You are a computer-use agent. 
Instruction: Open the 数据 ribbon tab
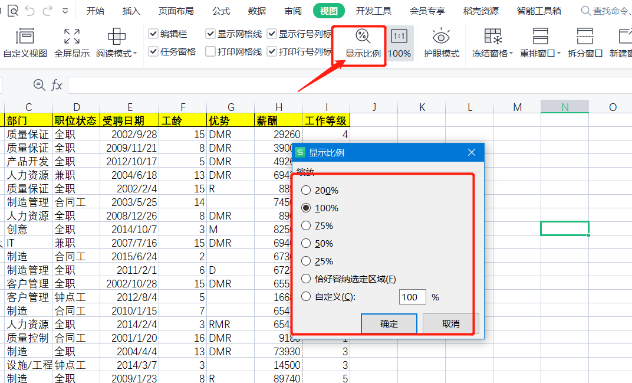click(x=257, y=11)
